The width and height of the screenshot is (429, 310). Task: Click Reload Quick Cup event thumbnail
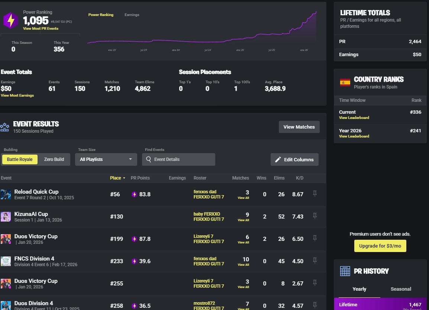coord(6,194)
